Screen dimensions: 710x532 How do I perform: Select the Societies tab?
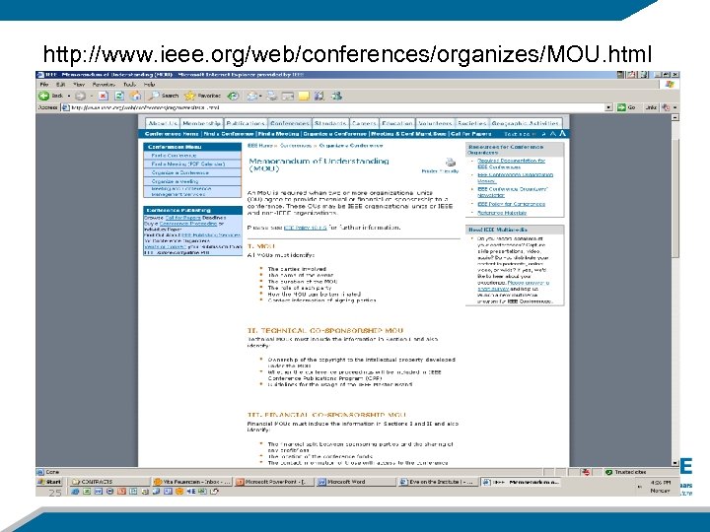(471, 123)
